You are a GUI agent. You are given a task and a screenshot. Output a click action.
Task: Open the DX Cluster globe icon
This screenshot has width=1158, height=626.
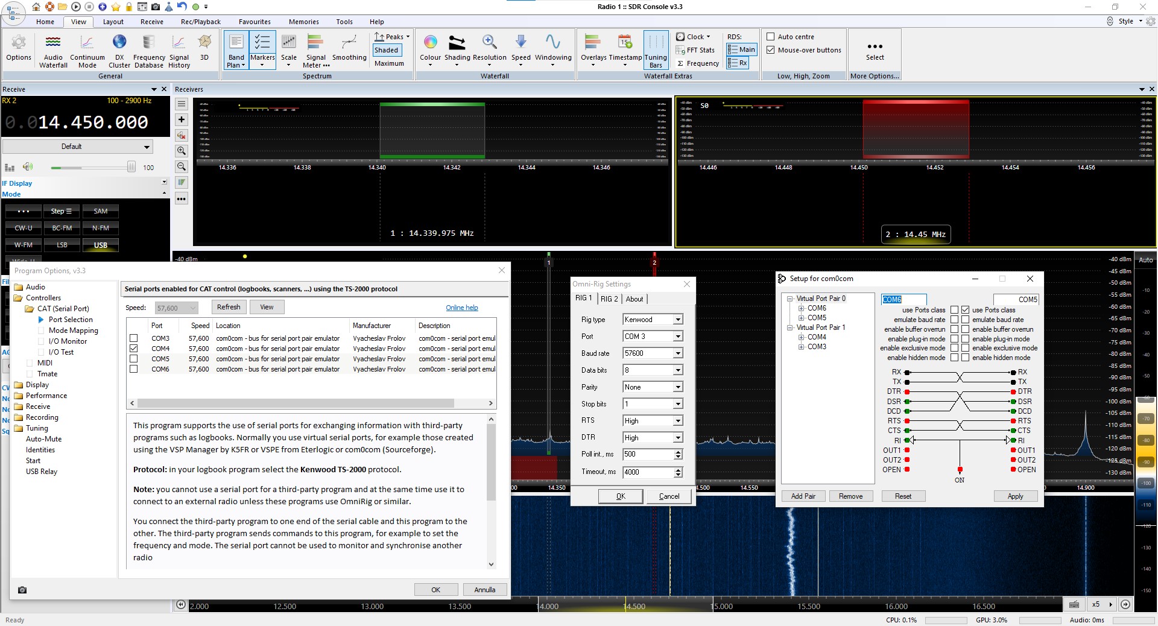(x=119, y=42)
